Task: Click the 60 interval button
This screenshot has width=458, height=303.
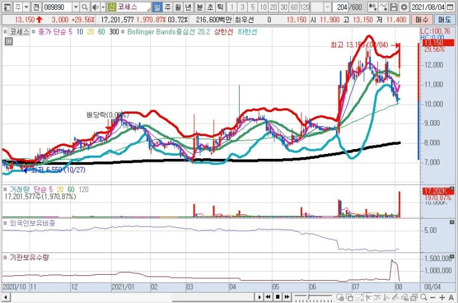Action: pyautogui.click(x=294, y=7)
